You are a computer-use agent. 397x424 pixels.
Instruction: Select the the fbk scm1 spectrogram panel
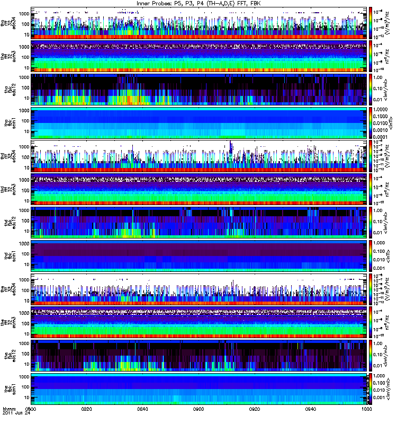199,389
